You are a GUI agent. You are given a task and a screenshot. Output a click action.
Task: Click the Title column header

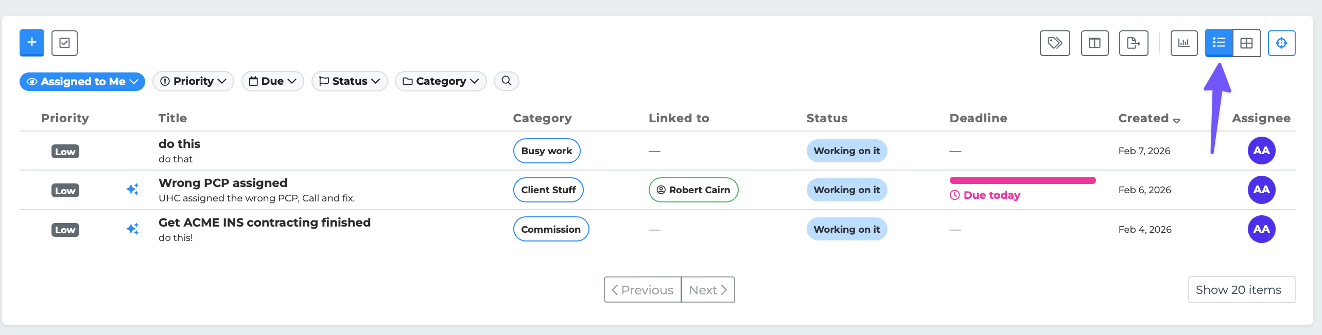172,118
